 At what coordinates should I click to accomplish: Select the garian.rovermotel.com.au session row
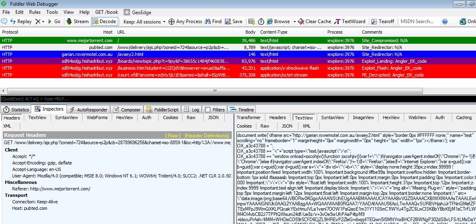[x=238, y=54]
